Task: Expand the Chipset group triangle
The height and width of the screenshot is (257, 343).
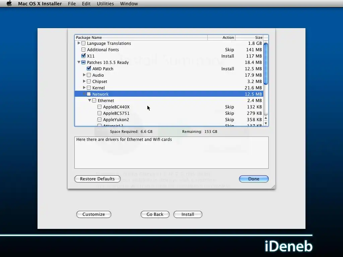Action: click(84, 81)
